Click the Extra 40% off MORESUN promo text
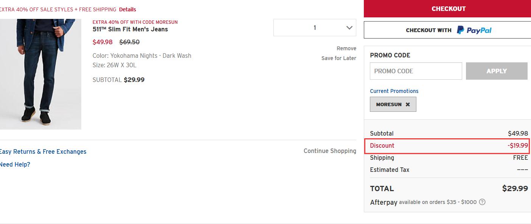 (x=135, y=22)
